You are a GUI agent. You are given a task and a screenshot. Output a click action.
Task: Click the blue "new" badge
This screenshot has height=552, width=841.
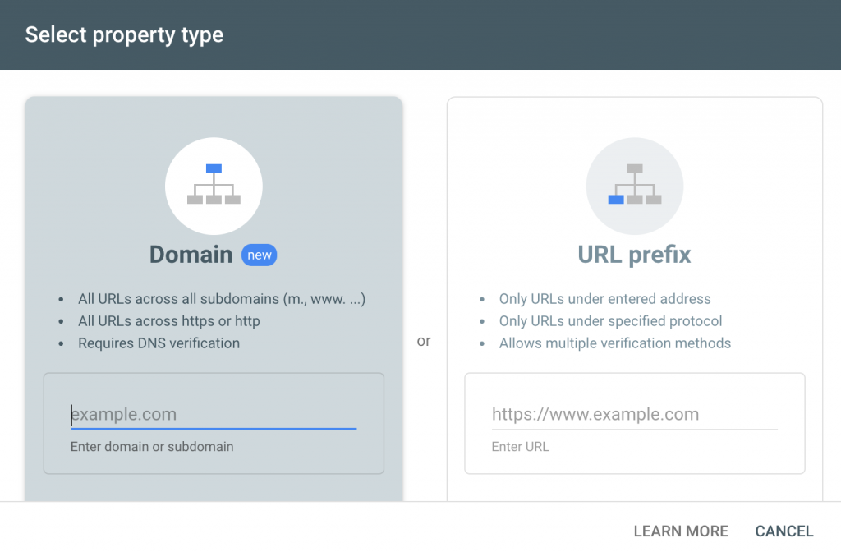tap(260, 255)
